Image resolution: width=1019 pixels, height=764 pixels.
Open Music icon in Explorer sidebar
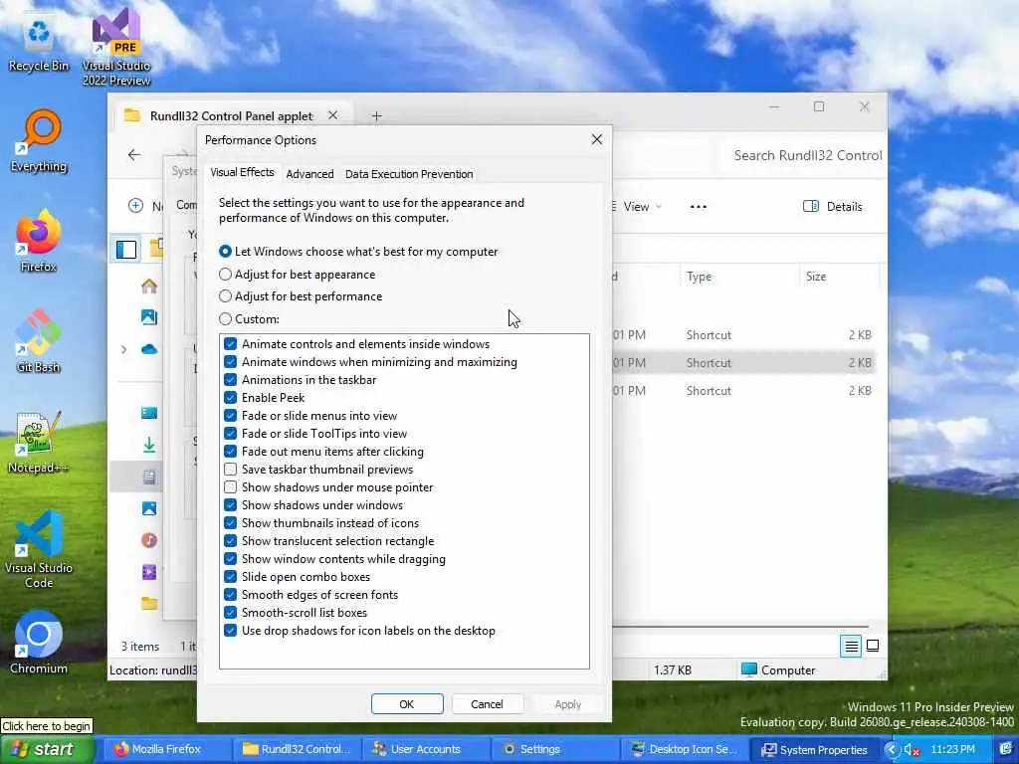[149, 540]
